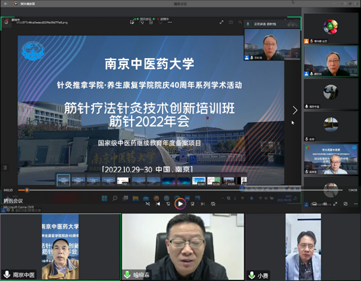Go back with the top-left arrow
This screenshot has height=281, width=361.
click(5, 4)
